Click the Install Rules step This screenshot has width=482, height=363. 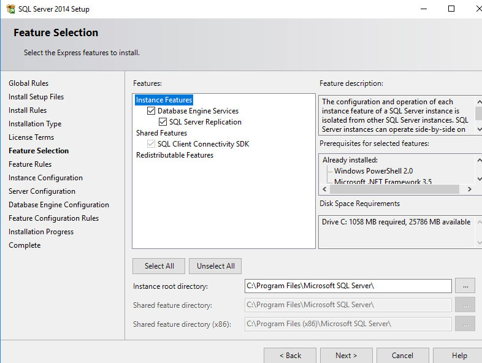(x=28, y=110)
